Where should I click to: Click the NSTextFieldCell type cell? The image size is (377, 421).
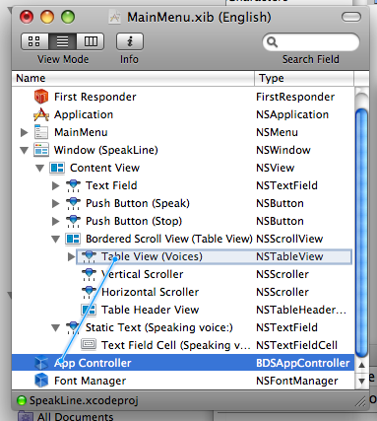(296, 345)
